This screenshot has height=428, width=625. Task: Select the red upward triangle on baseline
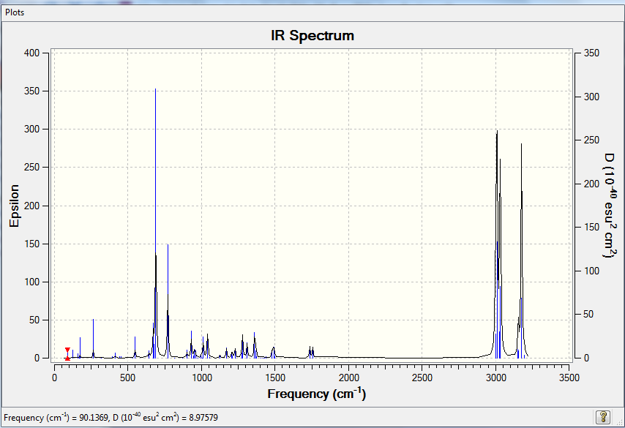point(67,358)
